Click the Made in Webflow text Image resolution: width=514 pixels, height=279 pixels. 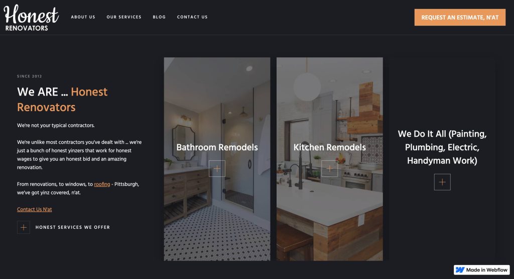coord(487,270)
